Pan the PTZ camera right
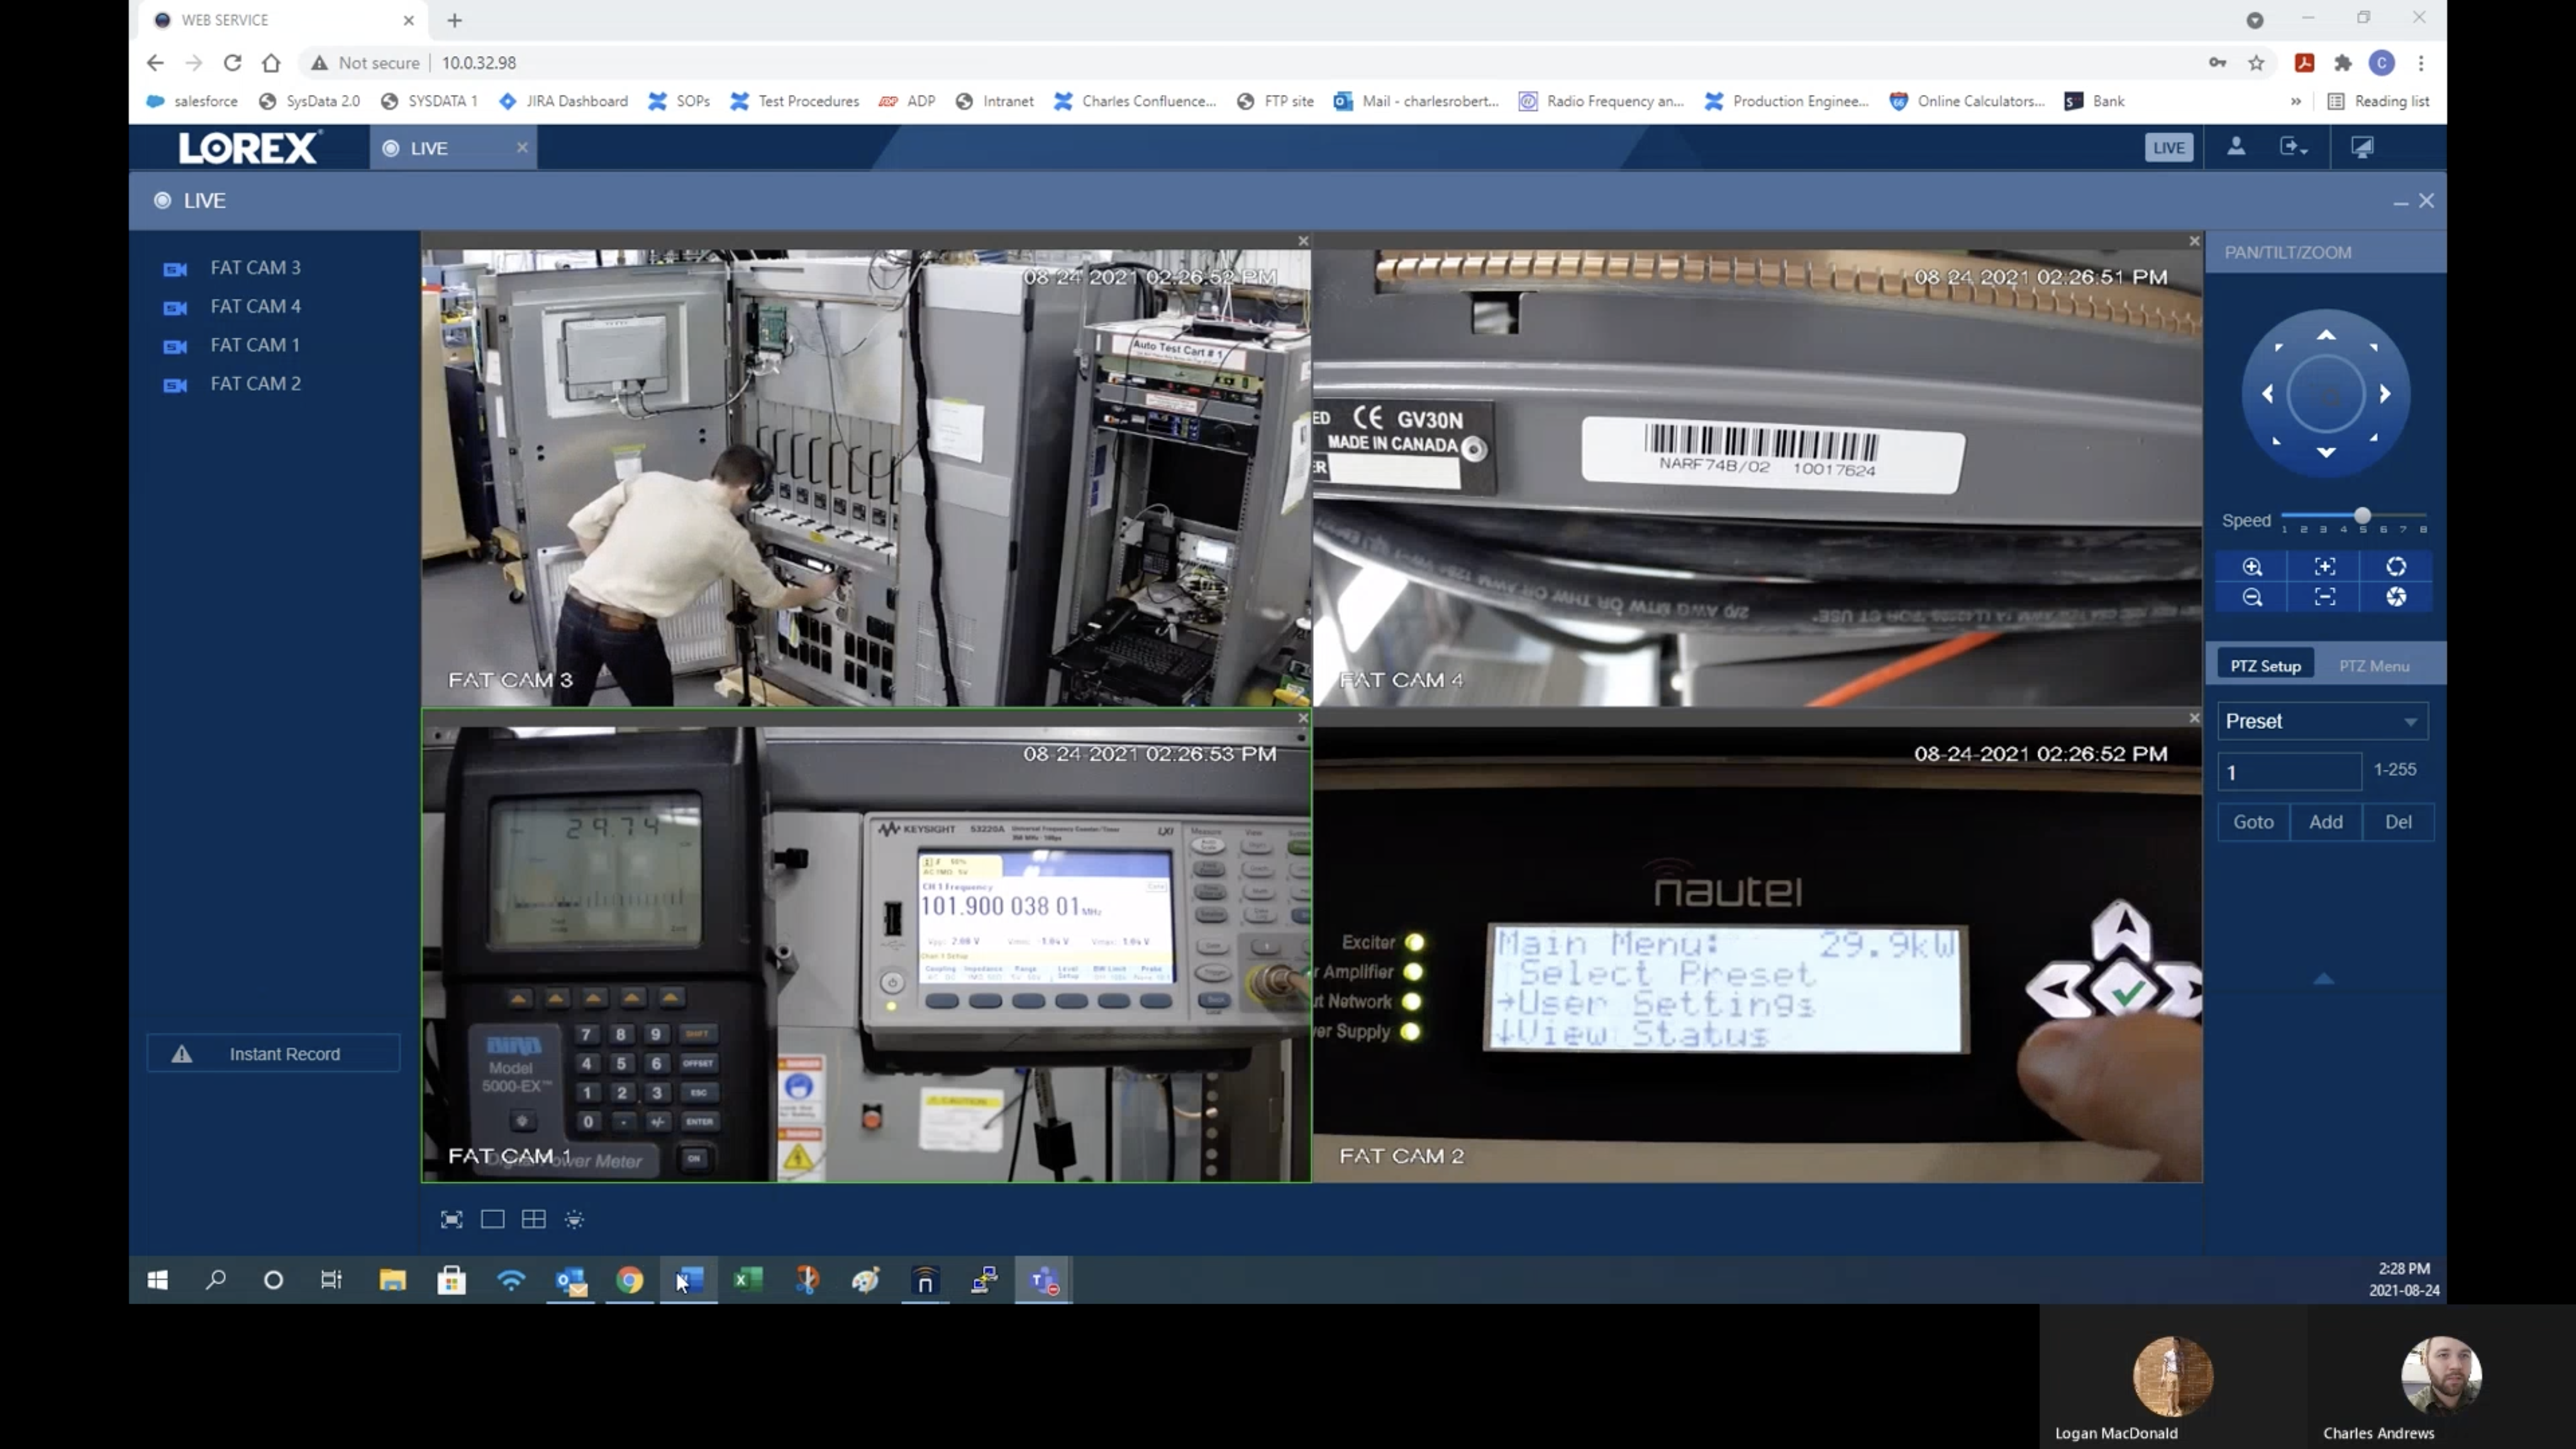The image size is (2576, 1449). (x=2385, y=394)
